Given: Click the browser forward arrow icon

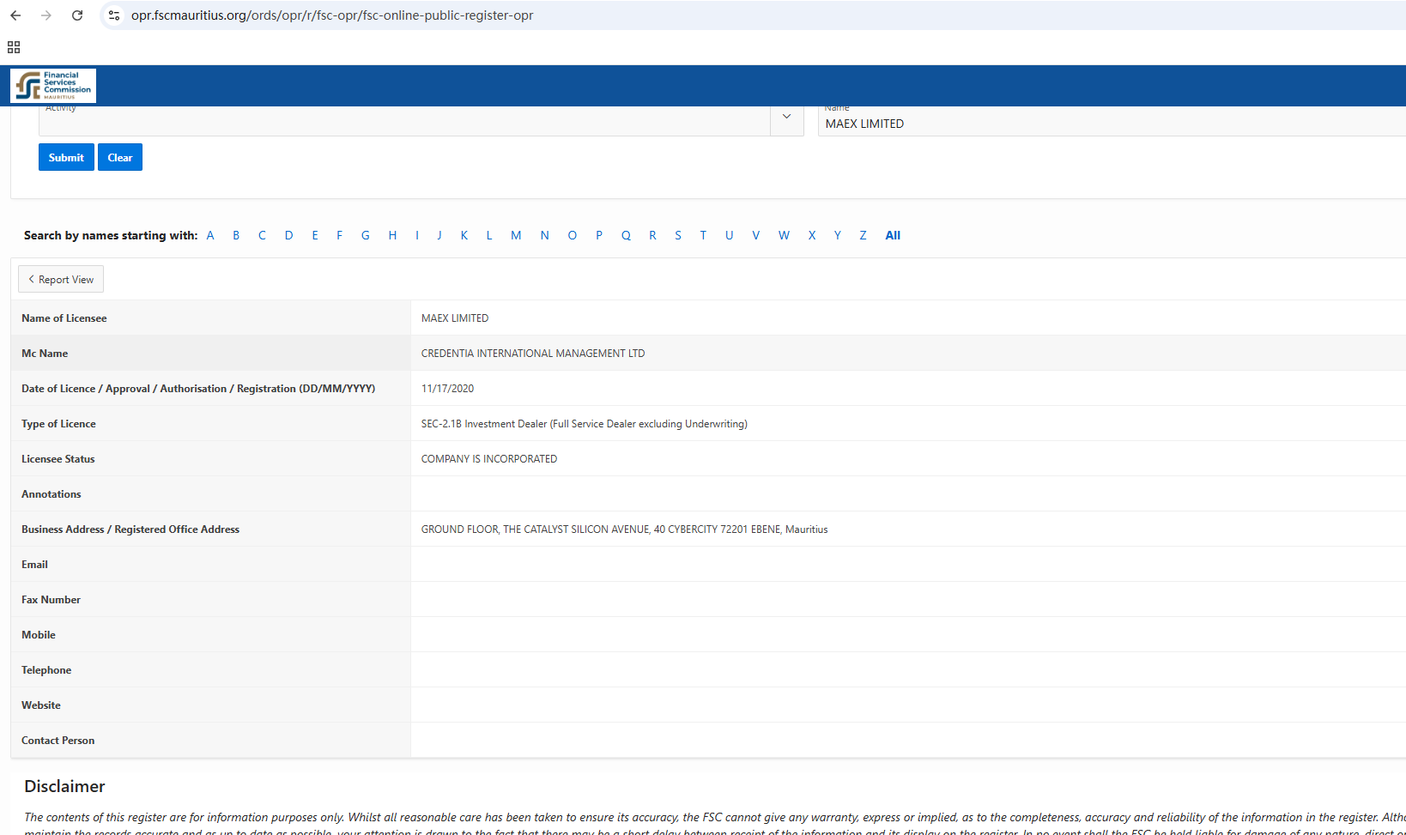Looking at the screenshot, I should 46,15.
